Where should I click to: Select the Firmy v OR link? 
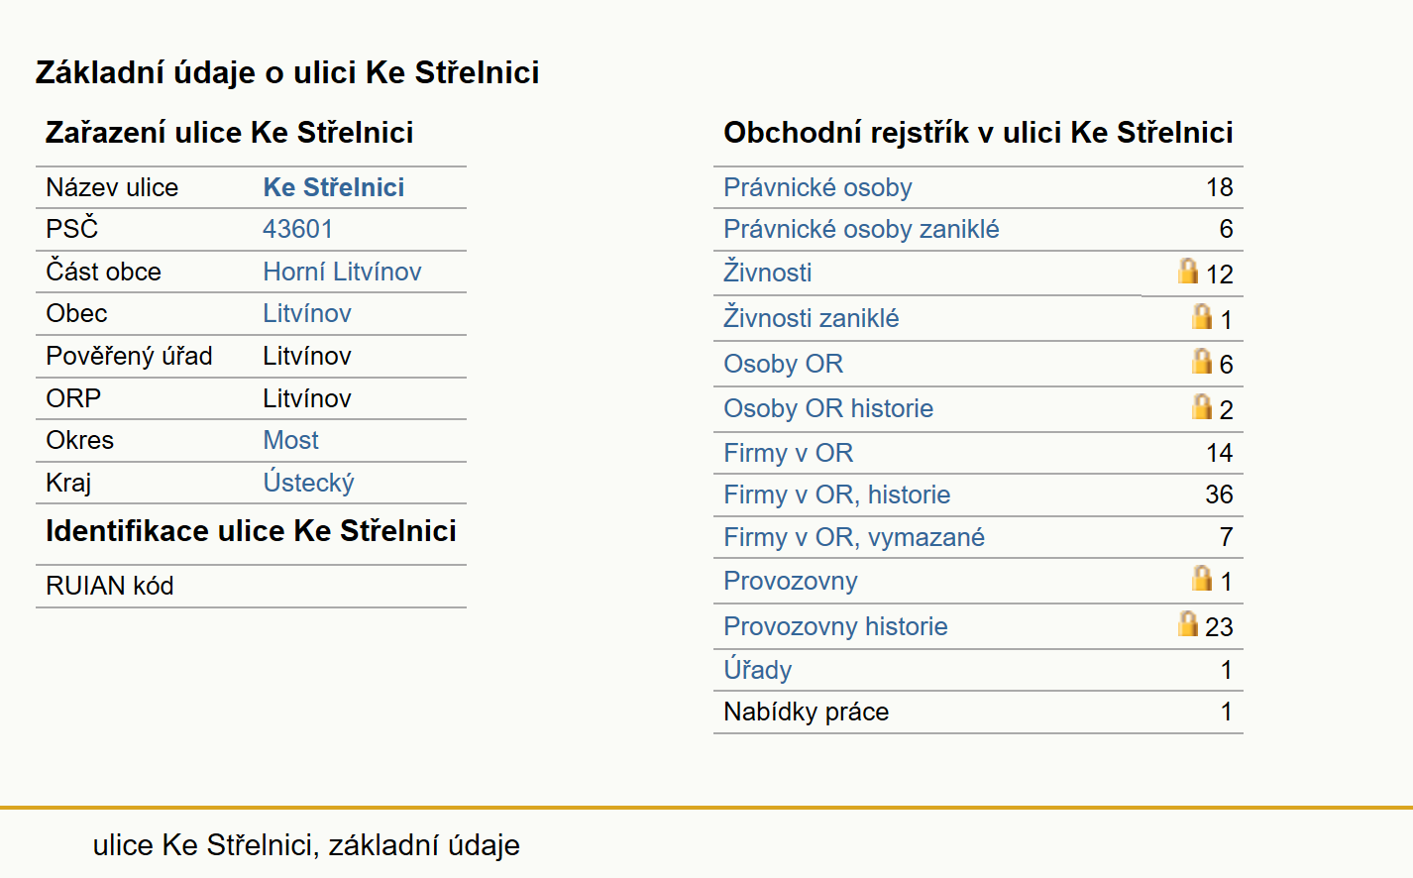788,453
